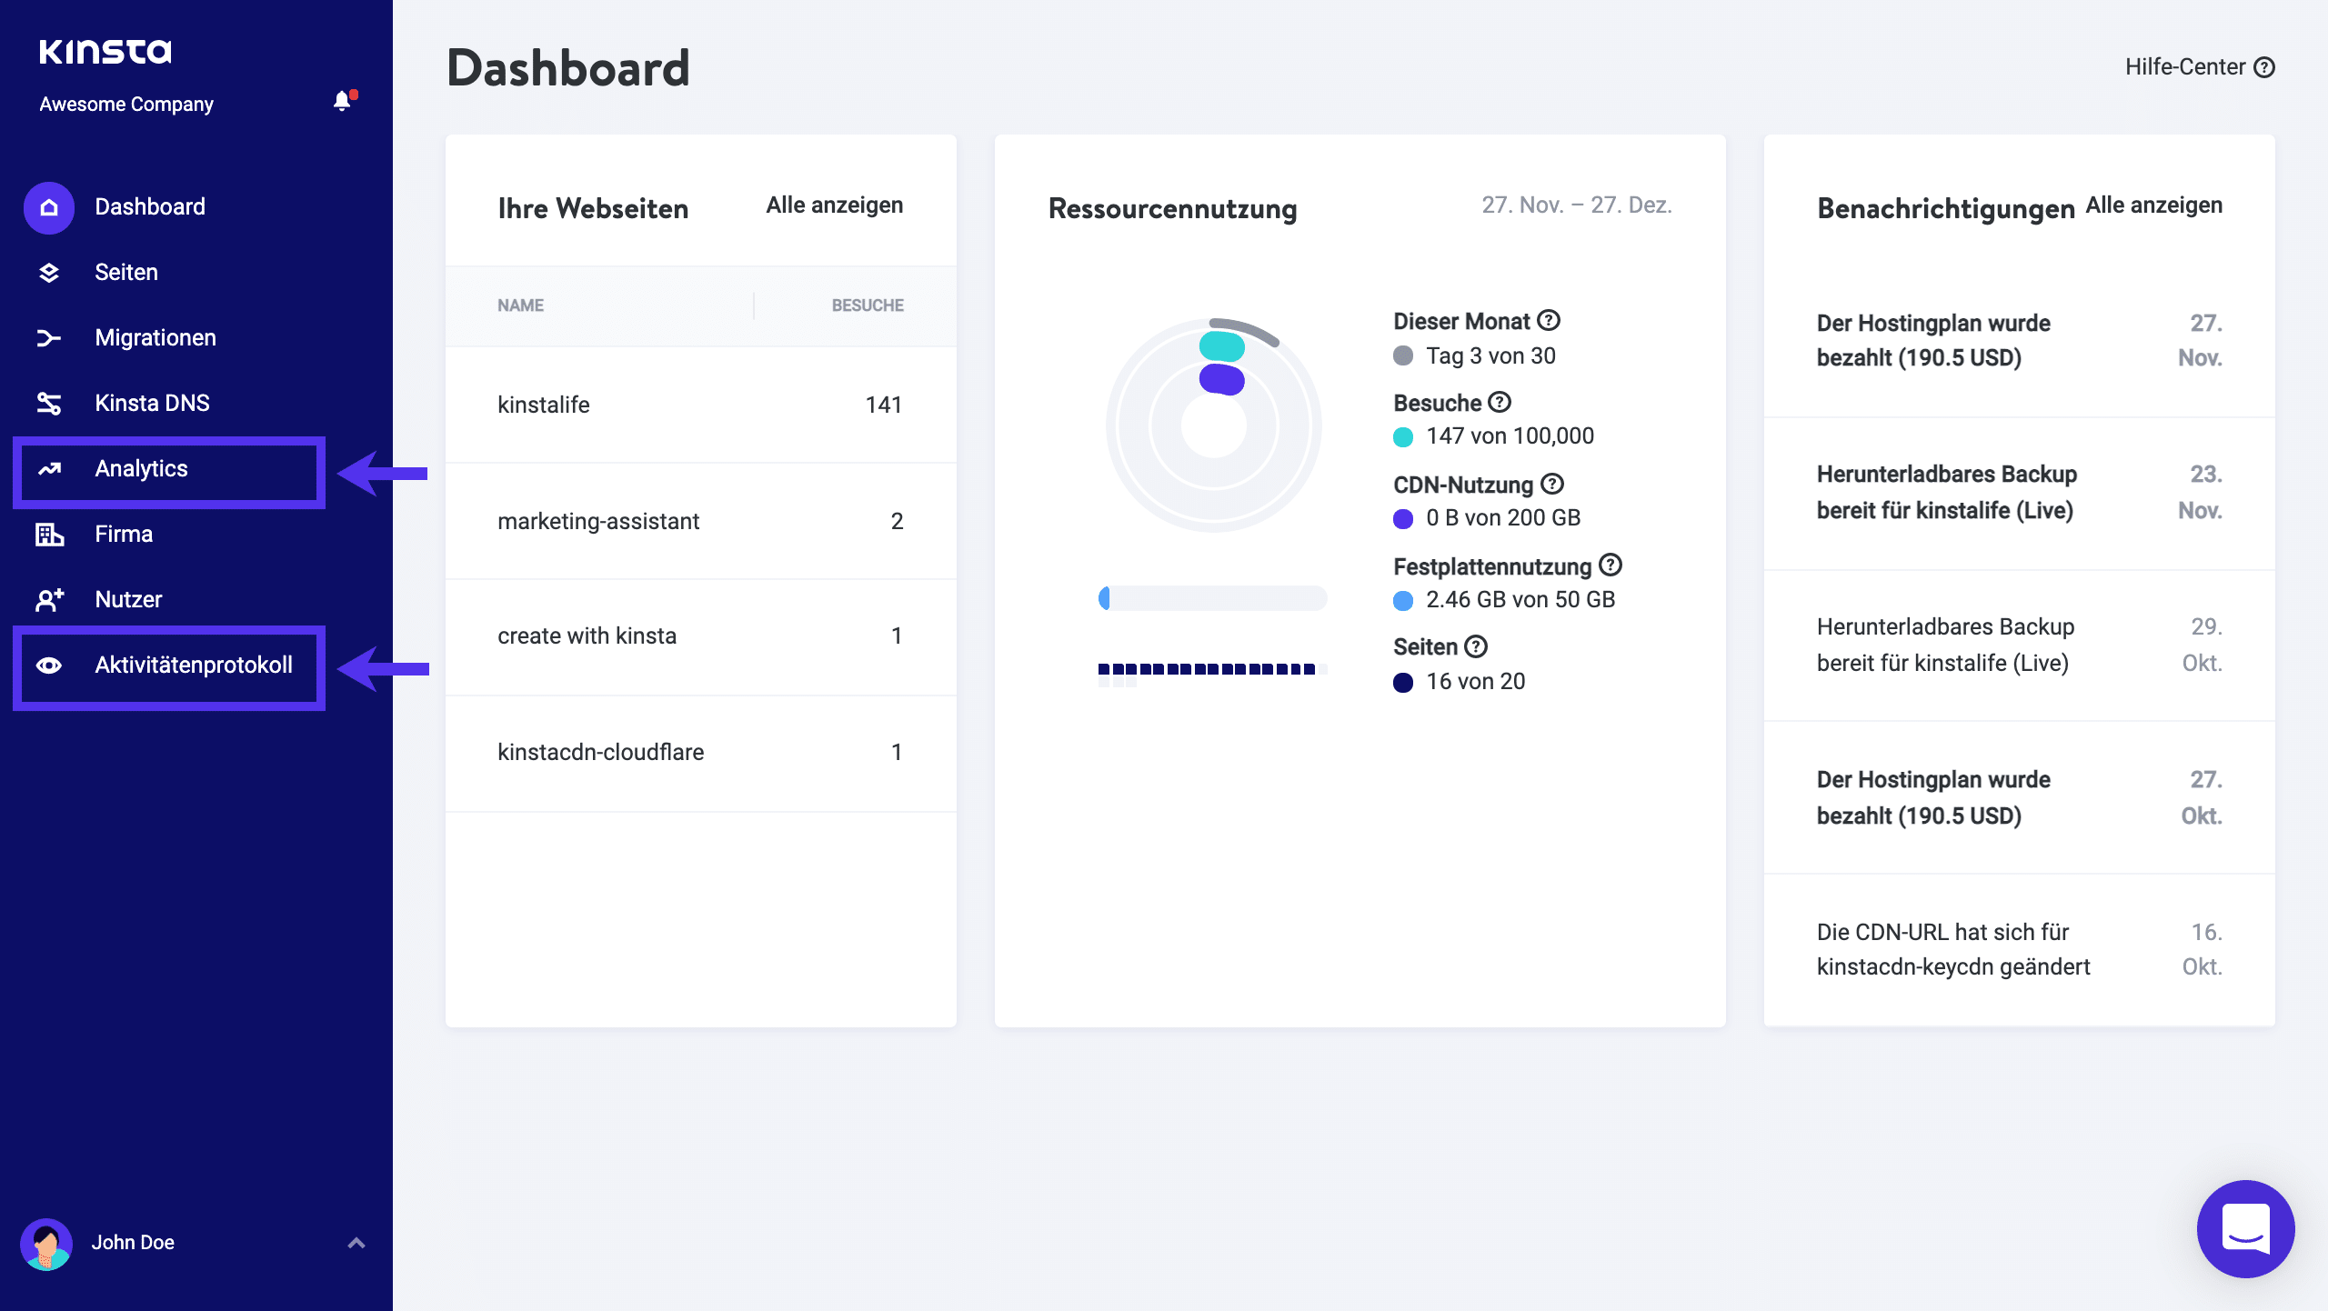Click Alle anzeigen next to Ihre Webseiten
The image size is (2328, 1311).
point(834,205)
